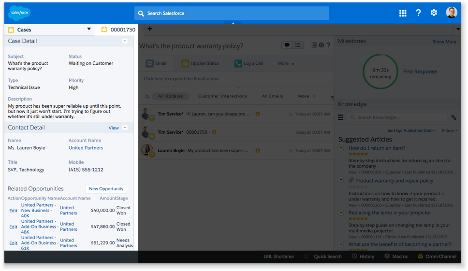Open History footer utility
This screenshot has width=468, height=271.
click(x=363, y=257)
